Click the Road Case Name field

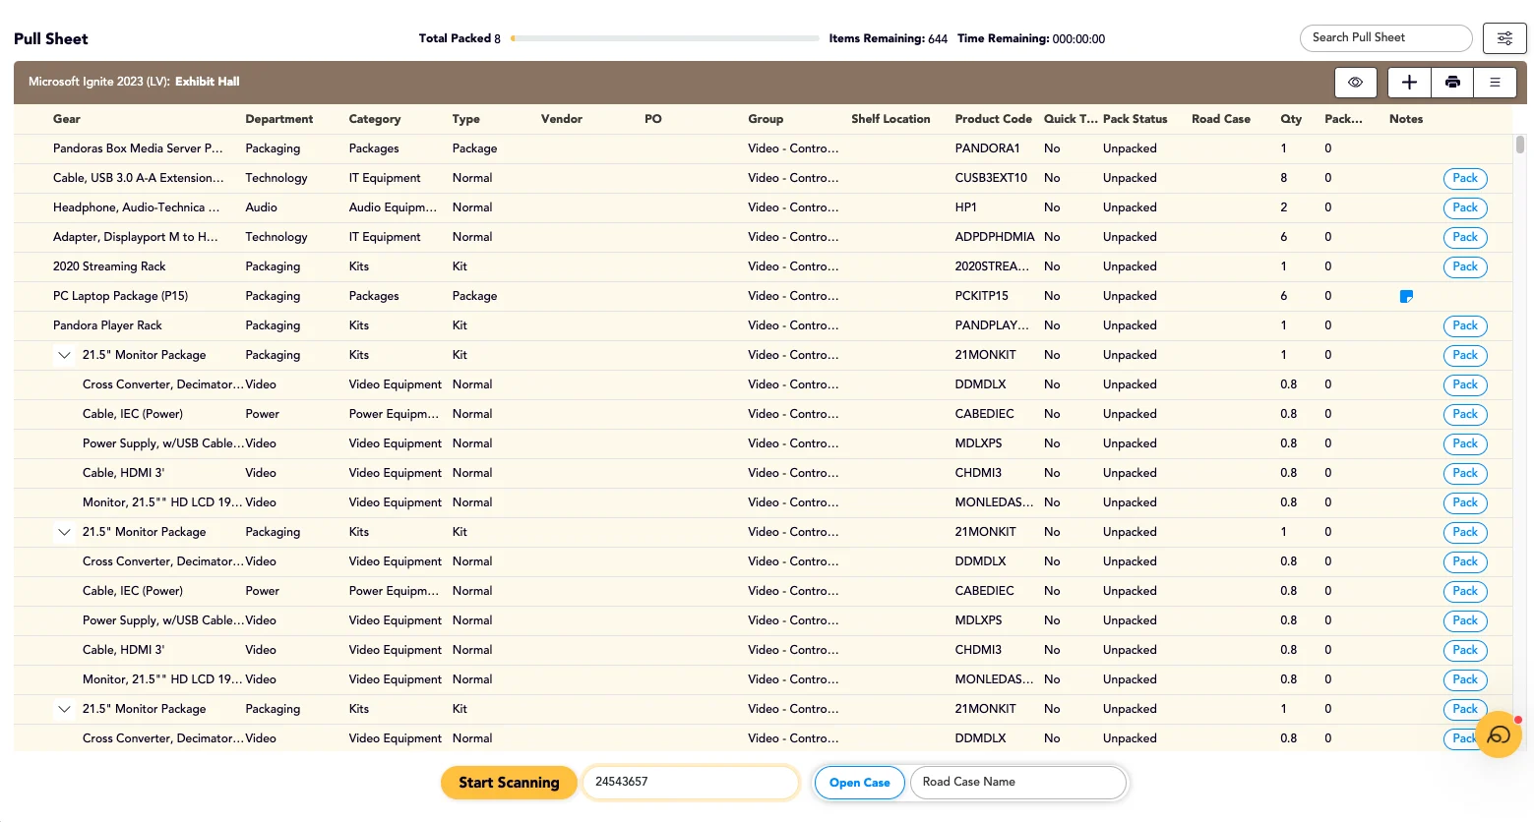[1018, 782]
